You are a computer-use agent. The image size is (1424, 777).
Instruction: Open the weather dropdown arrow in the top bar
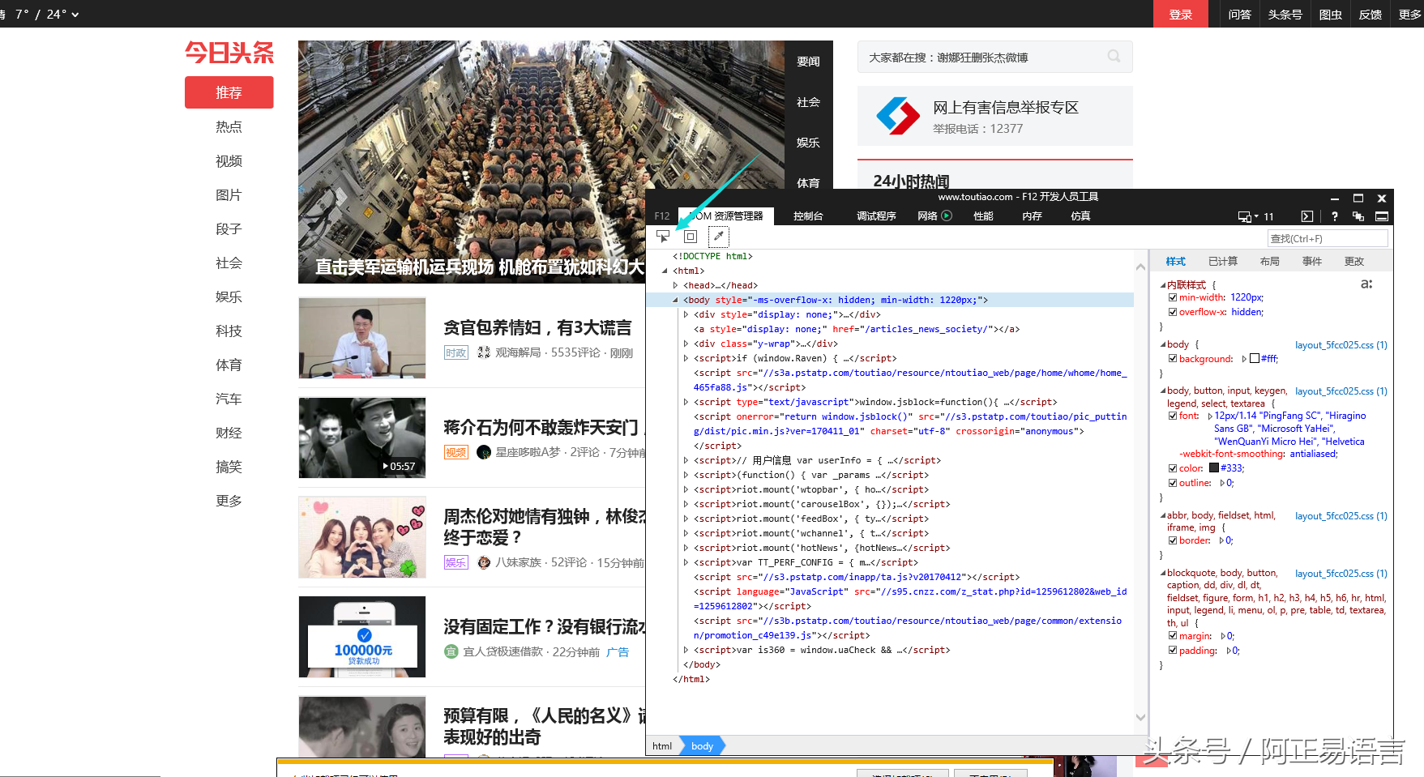coord(75,15)
